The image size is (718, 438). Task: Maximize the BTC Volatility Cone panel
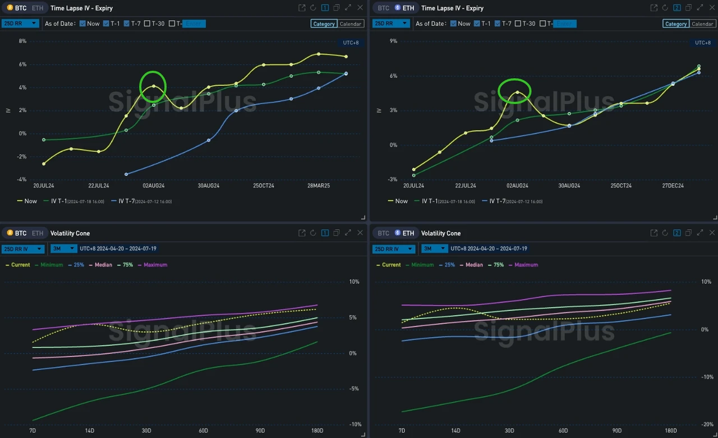click(x=348, y=233)
